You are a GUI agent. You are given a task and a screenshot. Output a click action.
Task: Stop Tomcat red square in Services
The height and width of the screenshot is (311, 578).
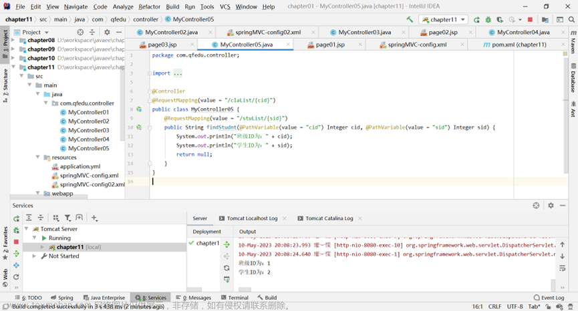16,242
